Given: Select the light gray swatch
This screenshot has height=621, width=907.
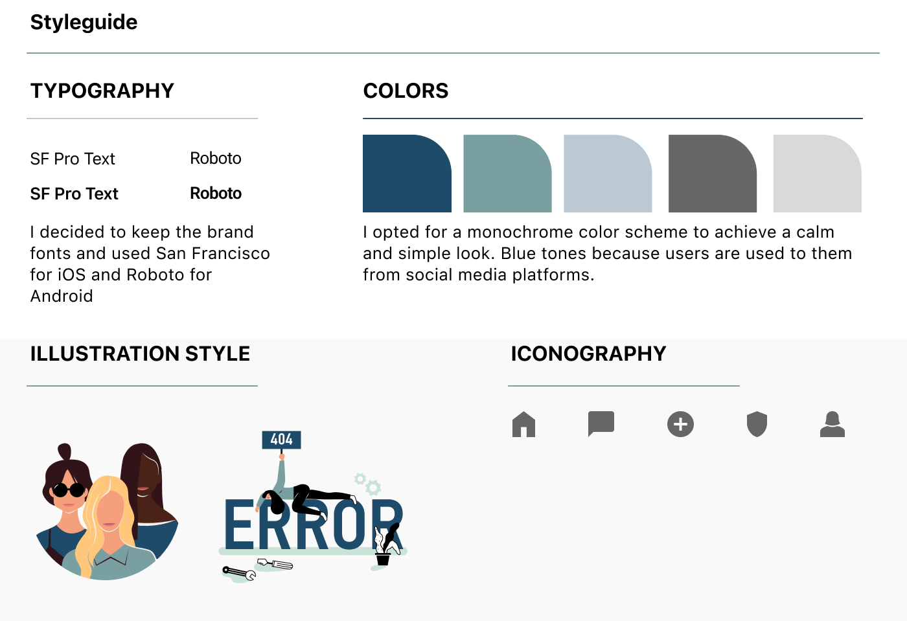Looking at the screenshot, I should coord(817,174).
